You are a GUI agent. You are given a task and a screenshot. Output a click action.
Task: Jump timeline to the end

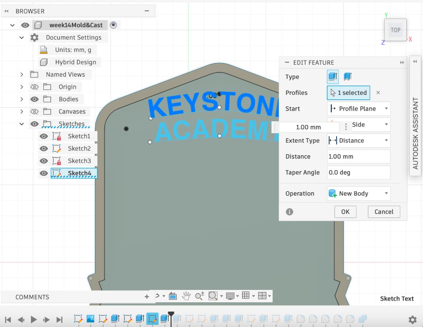pos(59,320)
